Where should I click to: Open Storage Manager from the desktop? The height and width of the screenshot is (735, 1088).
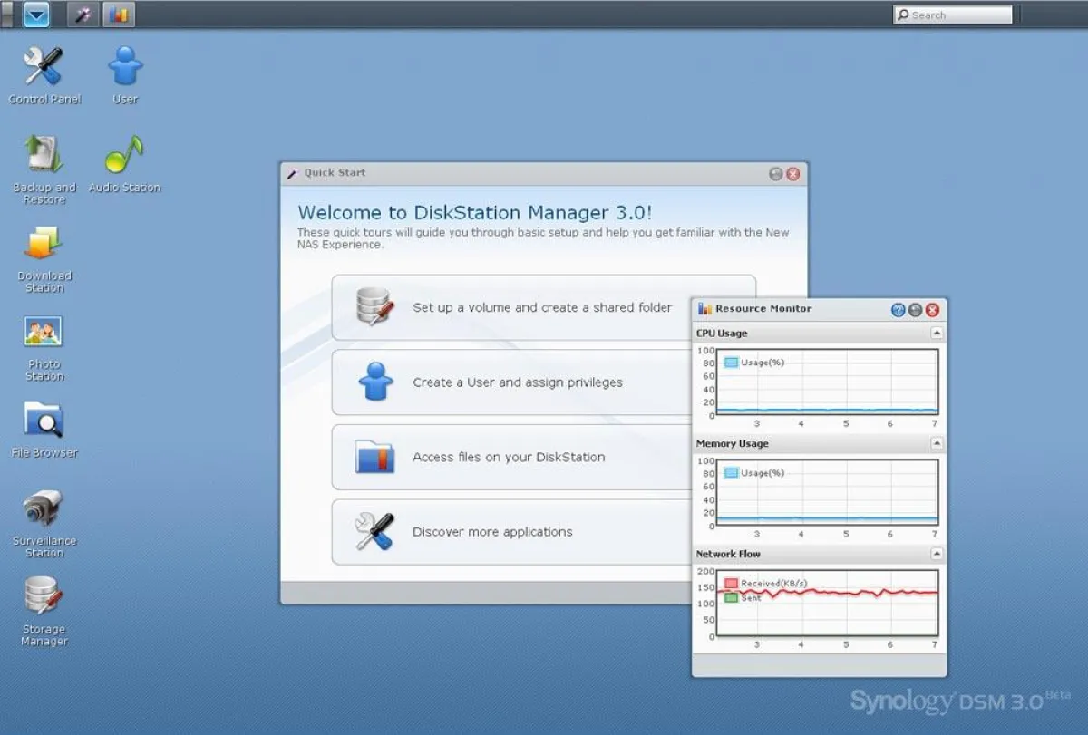tap(44, 598)
